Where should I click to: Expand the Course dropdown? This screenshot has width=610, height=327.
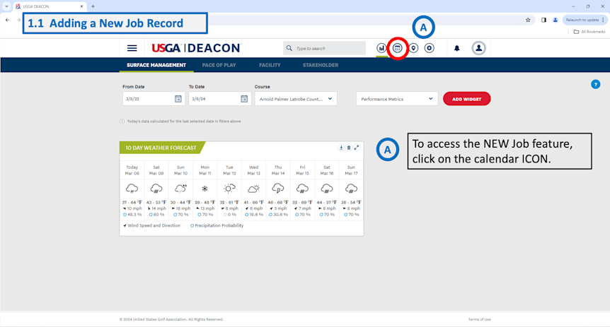pyautogui.click(x=296, y=99)
